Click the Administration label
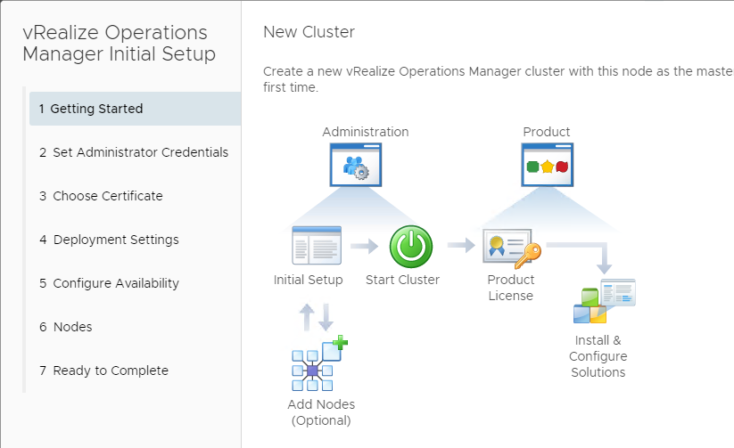This screenshot has height=448, width=734. point(366,132)
